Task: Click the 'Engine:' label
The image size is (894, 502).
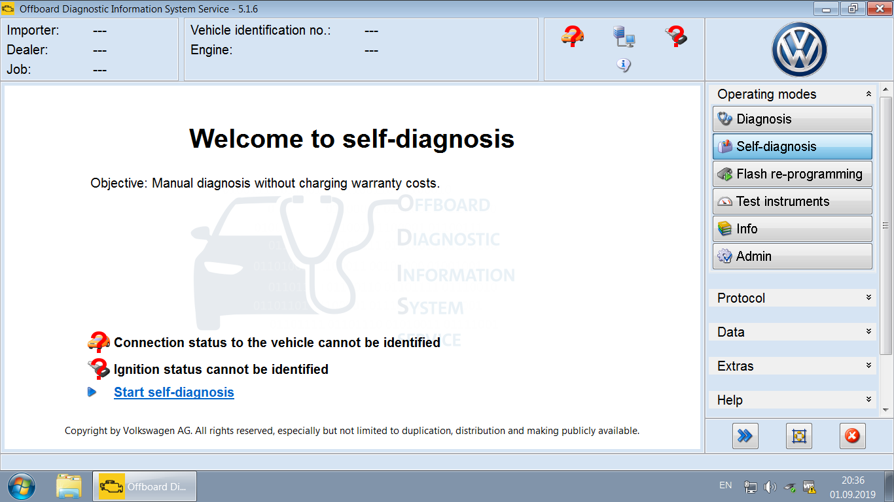Action: [211, 50]
